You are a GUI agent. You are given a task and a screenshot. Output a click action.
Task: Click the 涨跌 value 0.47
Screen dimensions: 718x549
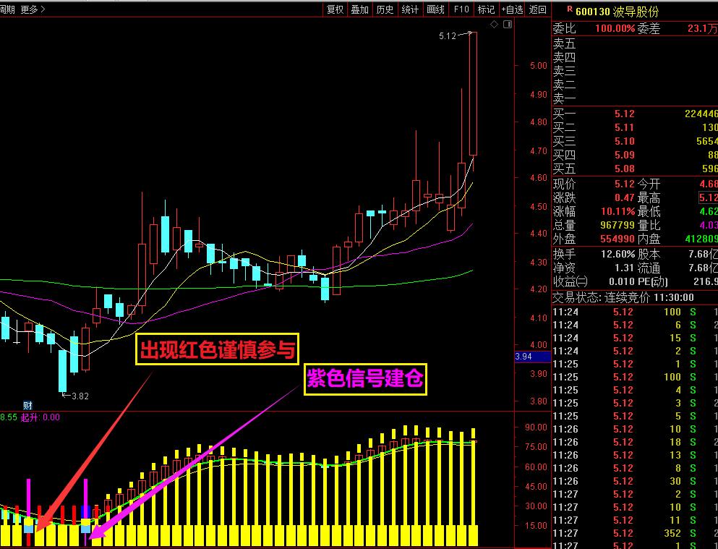625,197
